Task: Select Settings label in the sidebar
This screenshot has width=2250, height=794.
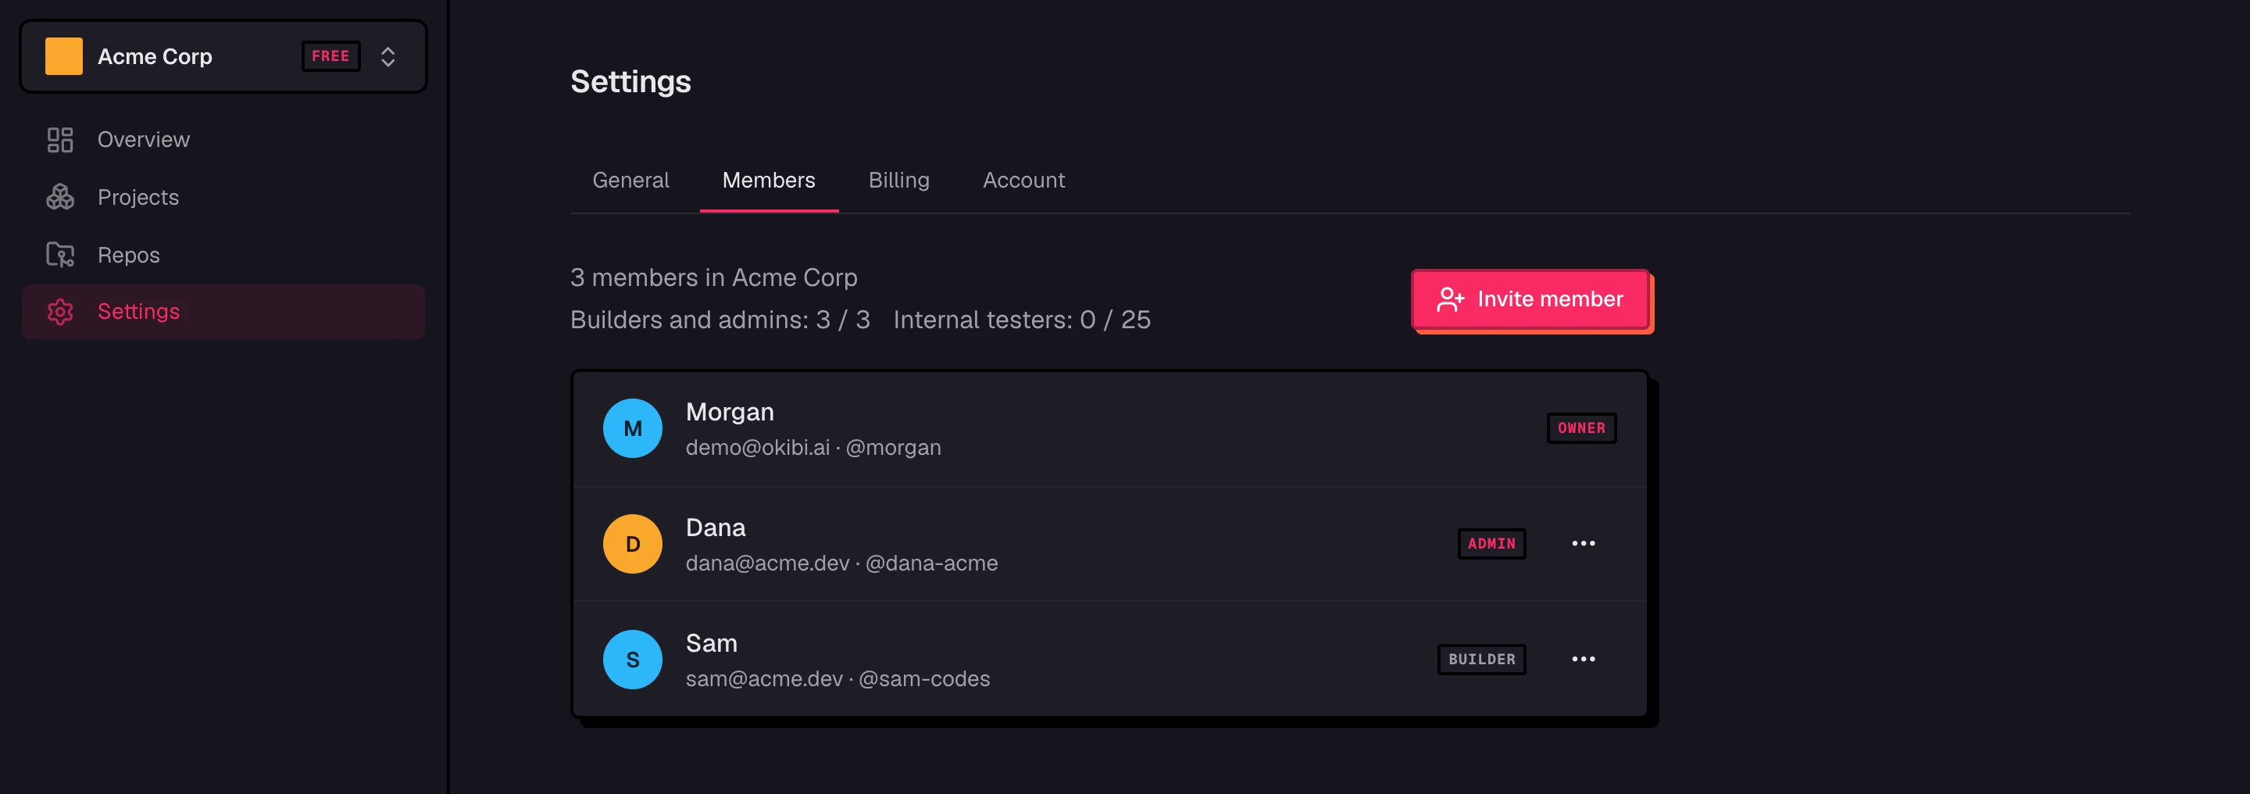Action: click(x=138, y=312)
